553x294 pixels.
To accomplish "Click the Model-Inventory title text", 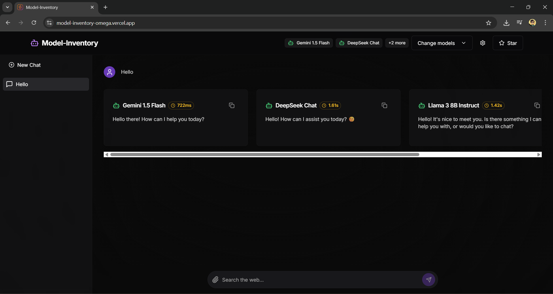I will coord(70,43).
